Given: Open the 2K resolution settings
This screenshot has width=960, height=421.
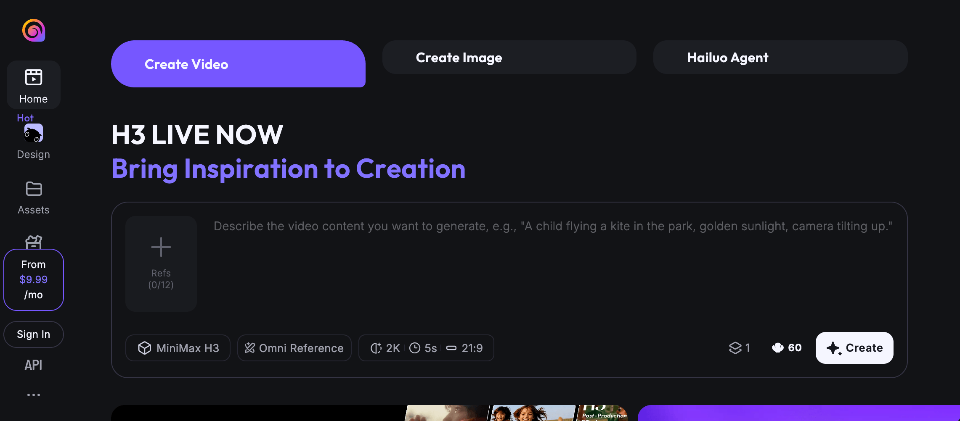Looking at the screenshot, I should click(385, 348).
